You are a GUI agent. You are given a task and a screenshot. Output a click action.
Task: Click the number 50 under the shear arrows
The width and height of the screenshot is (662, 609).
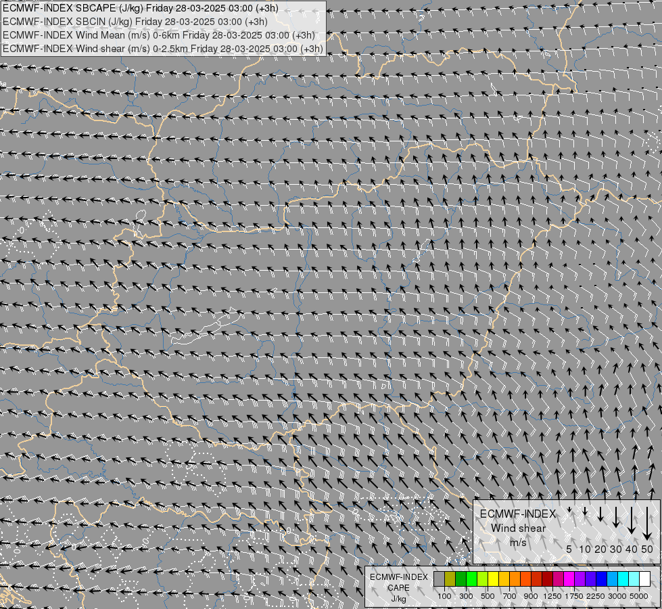coord(647,549)
